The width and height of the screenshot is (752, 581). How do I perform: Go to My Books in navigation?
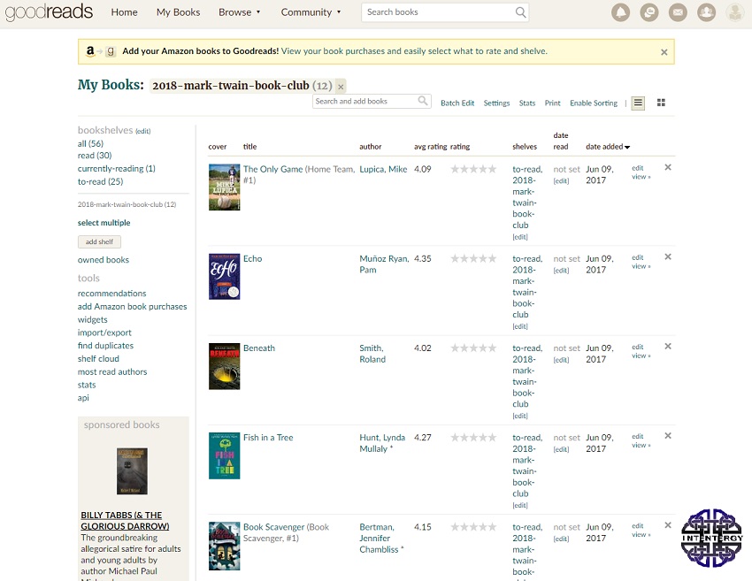pos(178,12)
